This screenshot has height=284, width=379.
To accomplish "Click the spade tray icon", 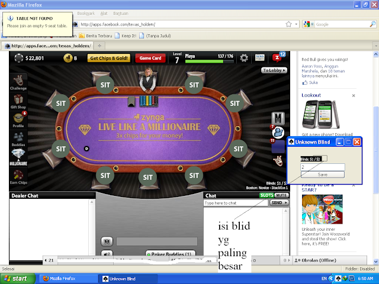I will (x=339, y=279).
